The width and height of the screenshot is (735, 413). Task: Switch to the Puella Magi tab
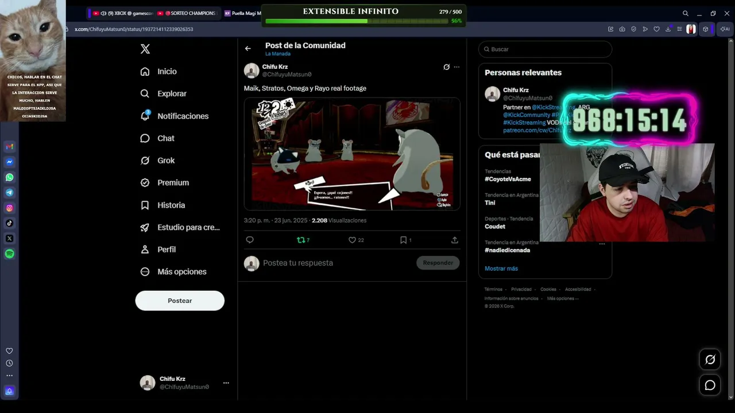pyautogui.click(x=243, y=13)
